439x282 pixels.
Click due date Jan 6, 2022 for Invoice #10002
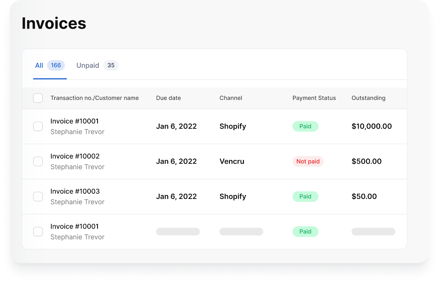tap(176, 161)
